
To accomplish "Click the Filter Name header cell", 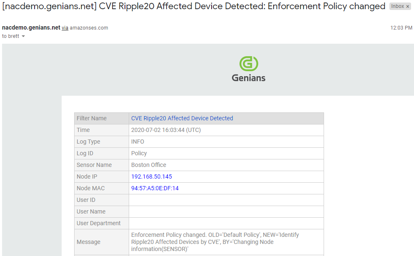I will pos(92,118).
